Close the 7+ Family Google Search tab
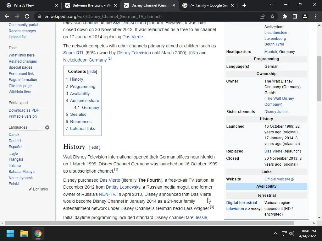This screenshot has width=322, height=241. pos(232,5)
